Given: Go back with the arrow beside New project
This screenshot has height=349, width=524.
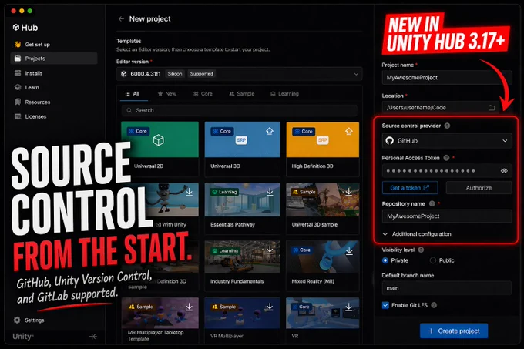Looking at the screenshot, I should pos(121,19).
